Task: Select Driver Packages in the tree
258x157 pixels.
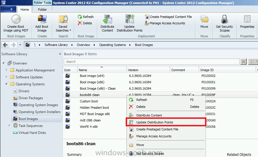Action: 31,98
